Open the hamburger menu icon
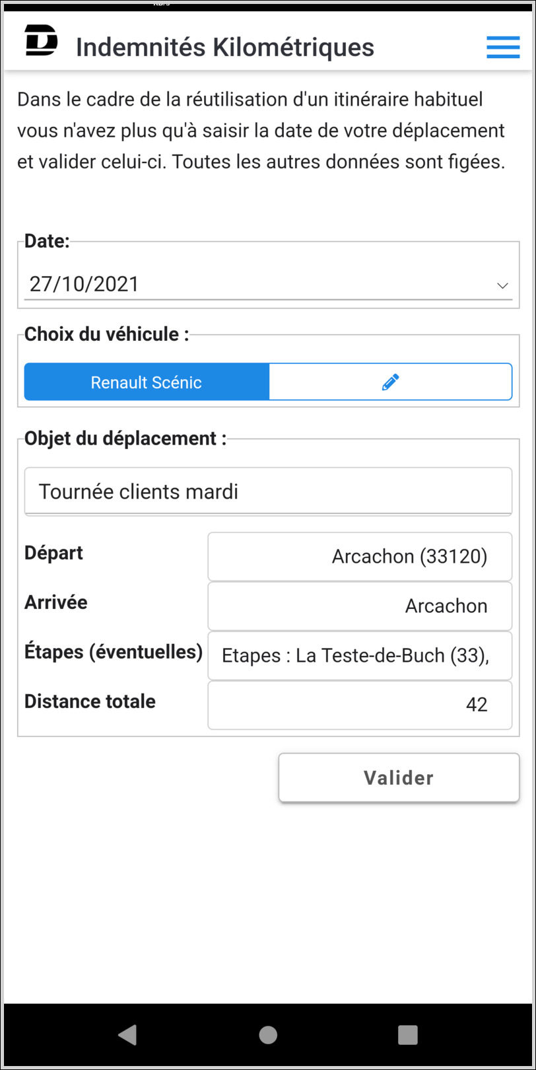 coord(503,47)
